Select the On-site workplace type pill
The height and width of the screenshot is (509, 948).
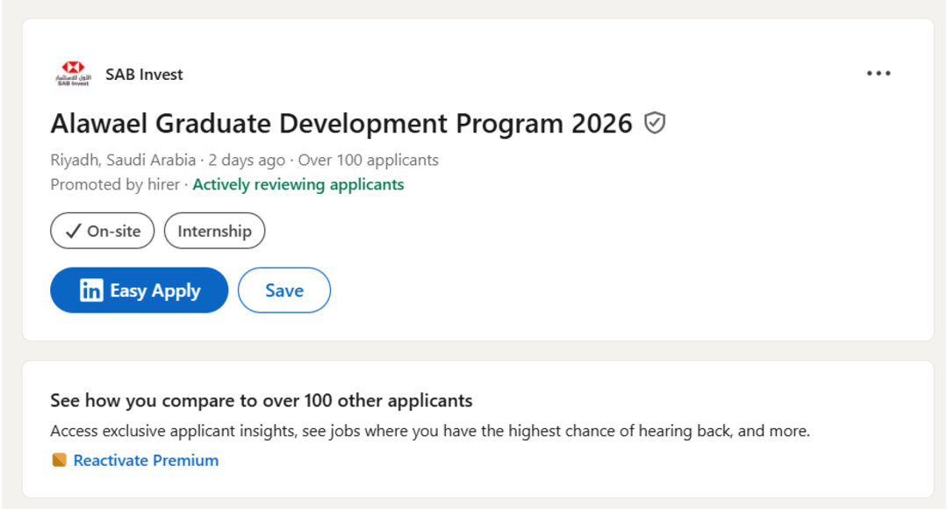[102, 232]
